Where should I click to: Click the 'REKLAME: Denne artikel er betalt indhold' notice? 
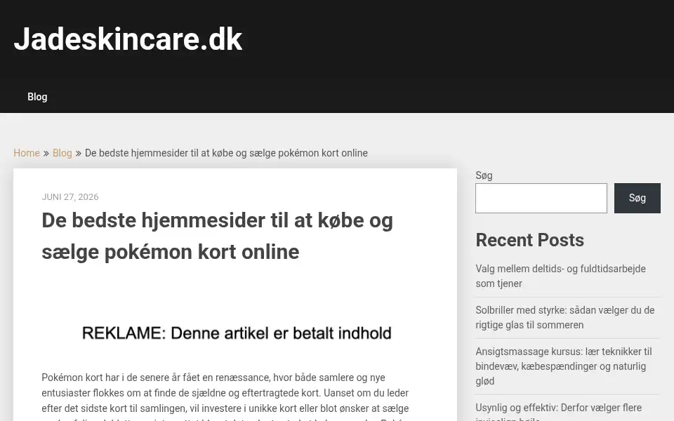pos(237,333)
